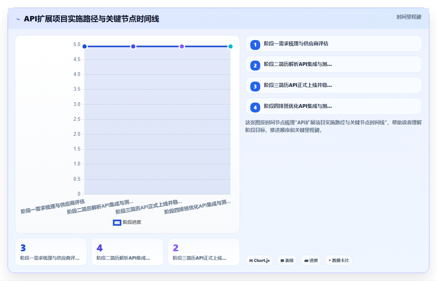The image size is (437, 281).
Task: Select the 阶段四排班优化API集成与测 list item
Action: [334, 106]
